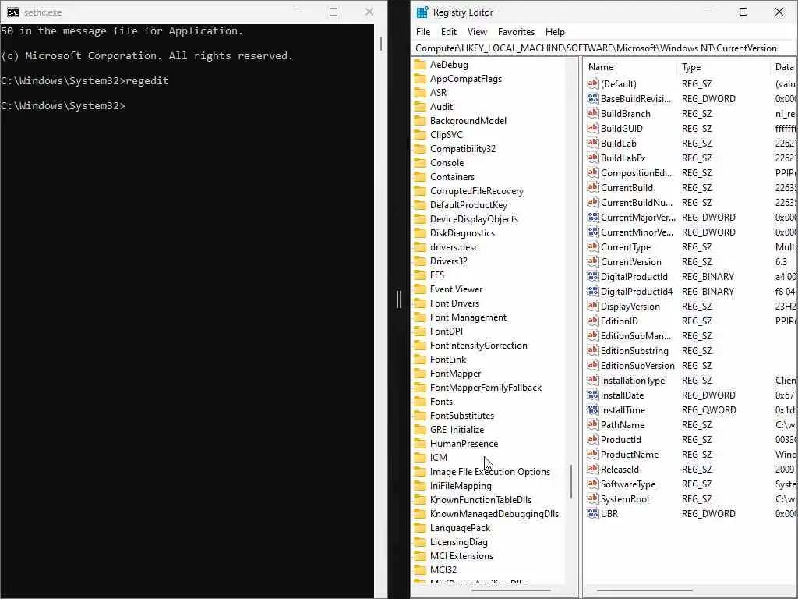
Task: Click the AeDebug folder icon
Action: point(420,65)
